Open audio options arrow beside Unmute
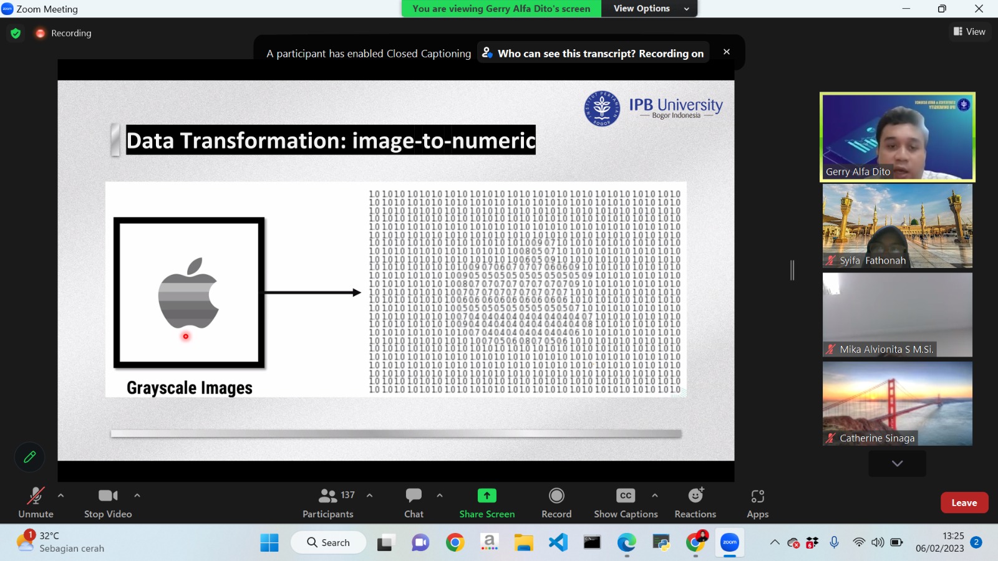 [x=61, y=496]
